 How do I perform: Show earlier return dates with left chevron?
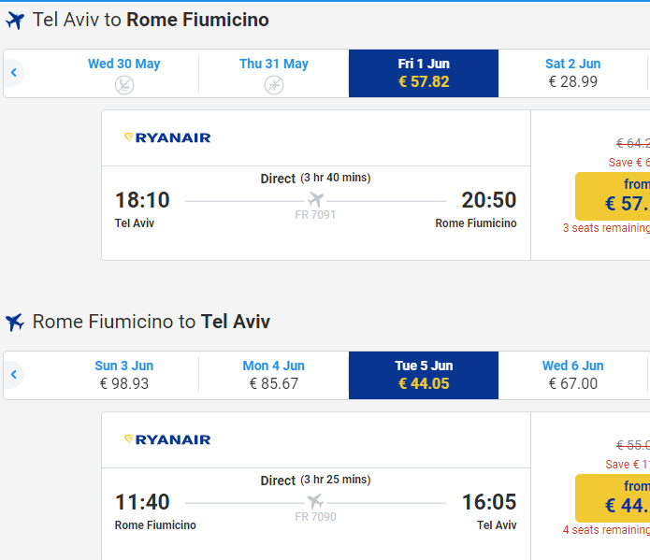click(x=14, y=375)
